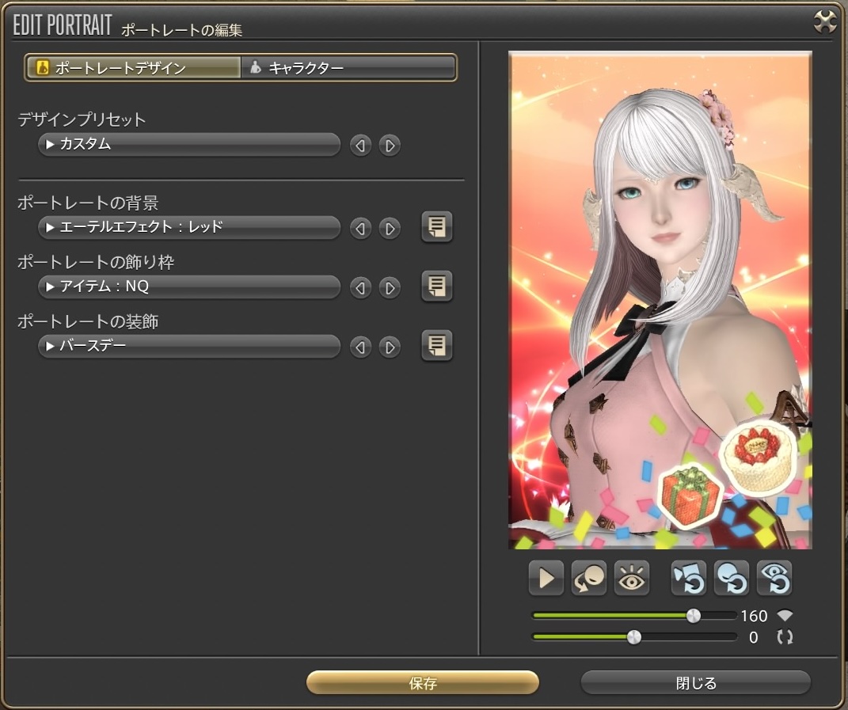Click the zoom slider handle showing 160
Viewport: 848px width, 710px height.
pos(693,616)
